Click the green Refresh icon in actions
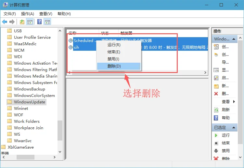 click(216, 110)
